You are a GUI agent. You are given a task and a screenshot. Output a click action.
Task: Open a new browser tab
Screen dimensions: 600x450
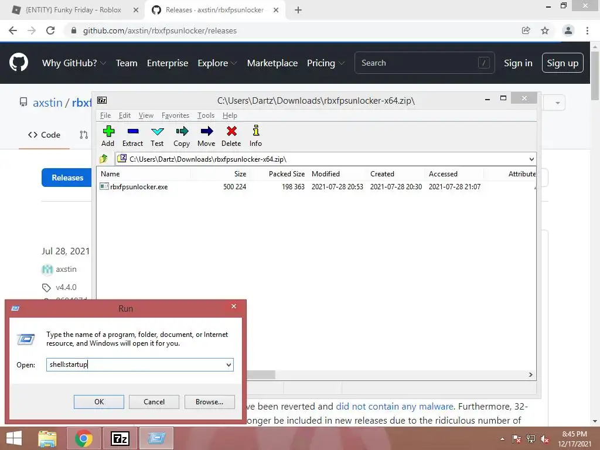tap(298, 10)
